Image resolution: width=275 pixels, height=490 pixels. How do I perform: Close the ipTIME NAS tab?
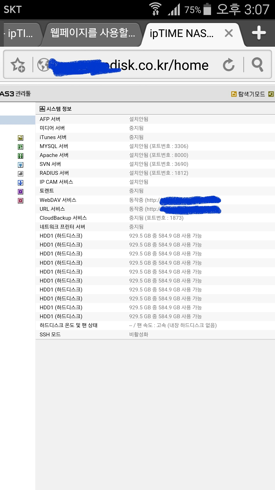point(229,33)
